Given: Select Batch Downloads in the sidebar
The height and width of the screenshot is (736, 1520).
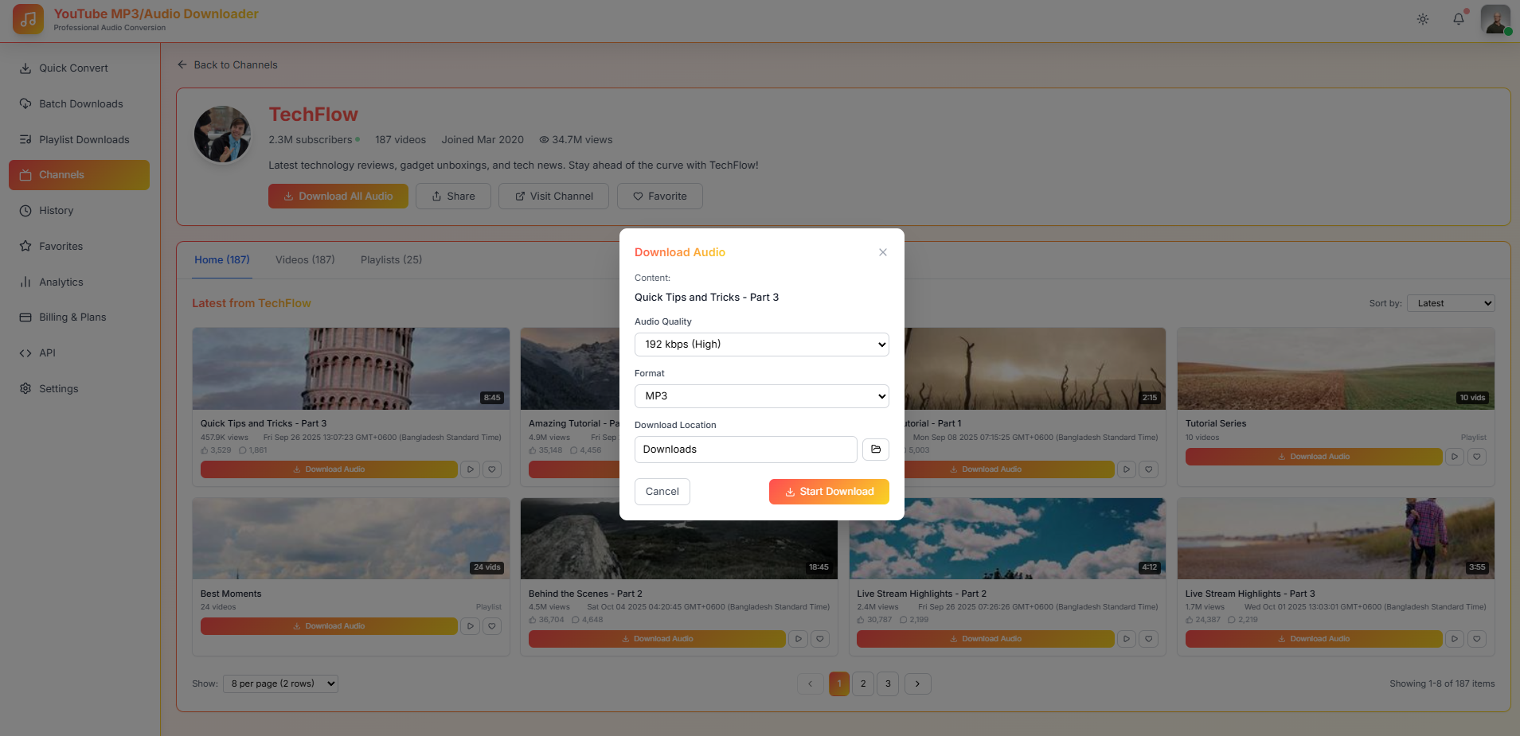Looking at the screenshot, I should (x=80, y=103).
